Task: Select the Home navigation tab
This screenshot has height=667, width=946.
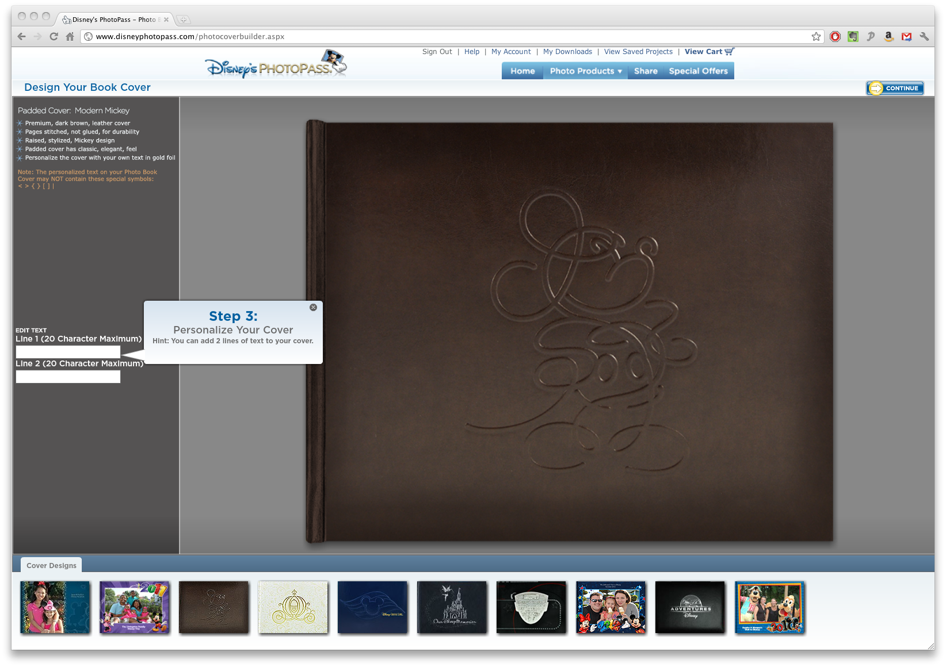Action: (522, 71)
